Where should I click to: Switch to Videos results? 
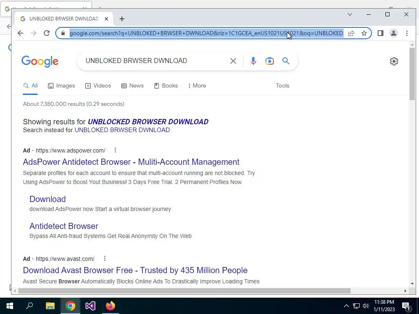[x=98, y=86]
